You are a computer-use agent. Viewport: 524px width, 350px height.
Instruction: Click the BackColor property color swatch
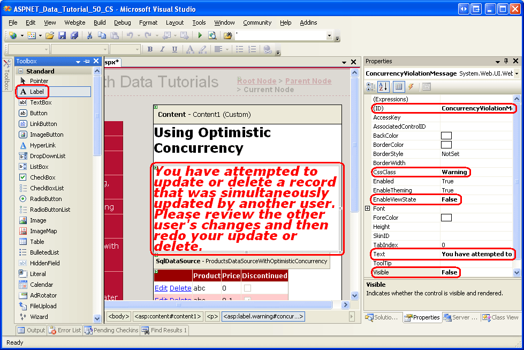446,136
